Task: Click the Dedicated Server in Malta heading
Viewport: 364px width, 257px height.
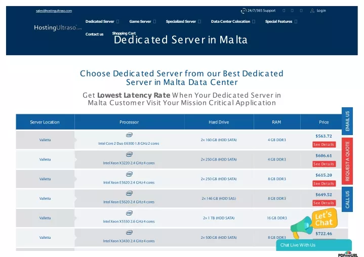Action: [x=181, y=39]
